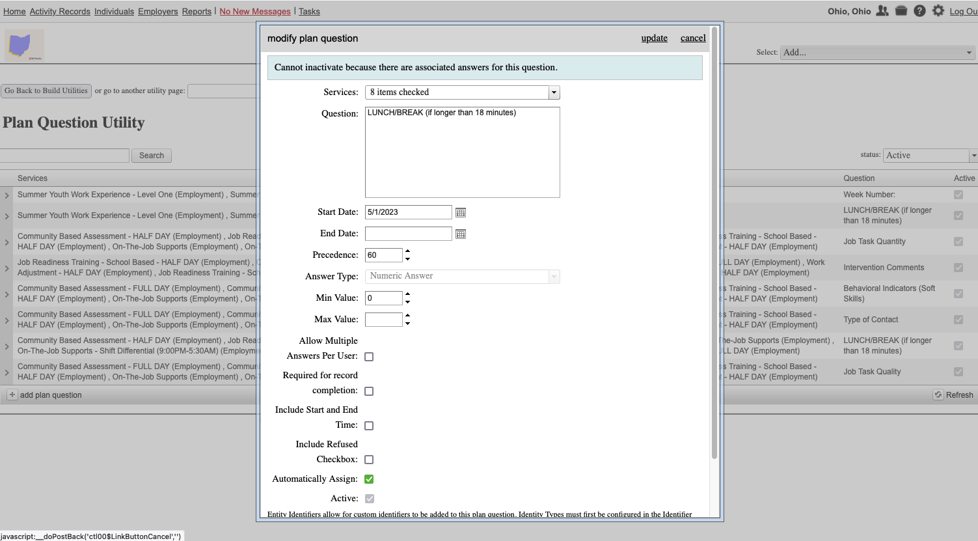Check Include Start and End Time
This screenshot has width=978, height=541.
[x=369, y=426]
